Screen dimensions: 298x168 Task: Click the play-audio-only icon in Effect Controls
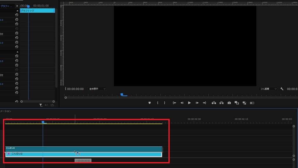[x=46, y=105]
